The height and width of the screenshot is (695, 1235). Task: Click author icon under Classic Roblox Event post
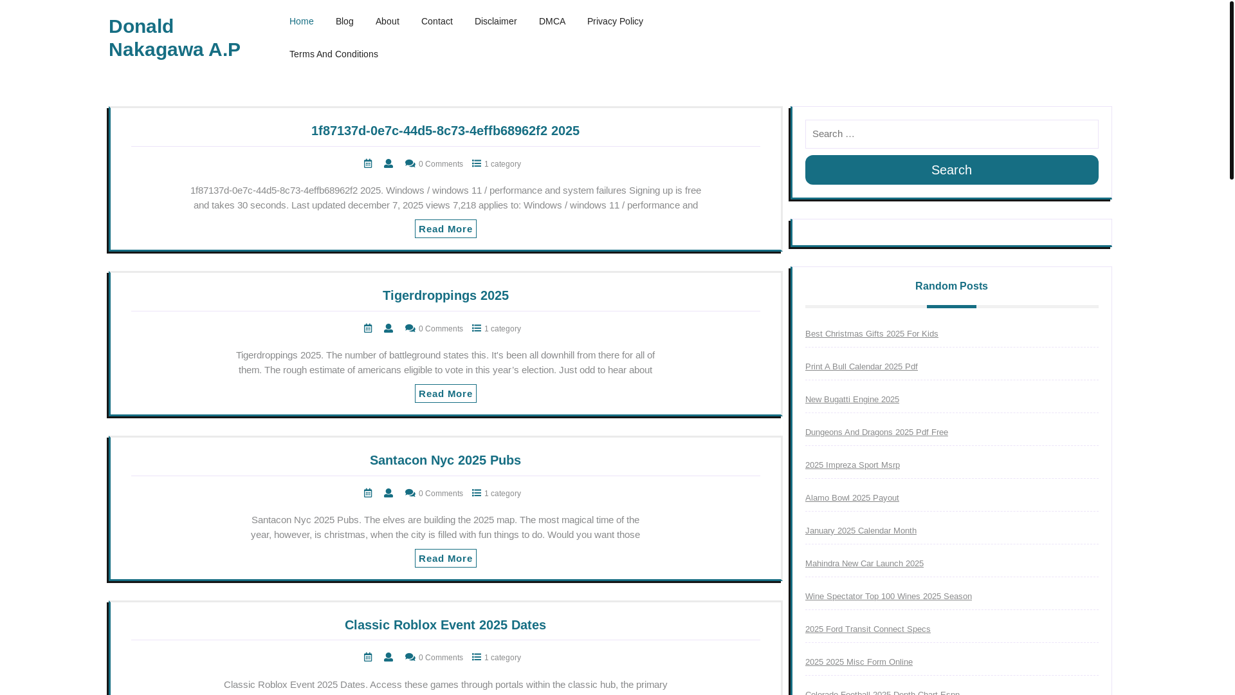pyautogui.click(x=389, y=657)
